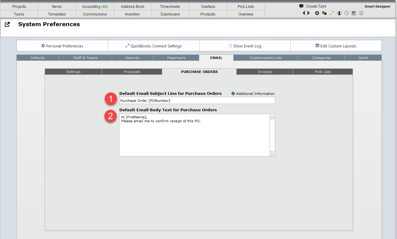Screen dimensions: 397x239
Task: Select the Invoices sub-tab
Action: click(x=265, y=72)
